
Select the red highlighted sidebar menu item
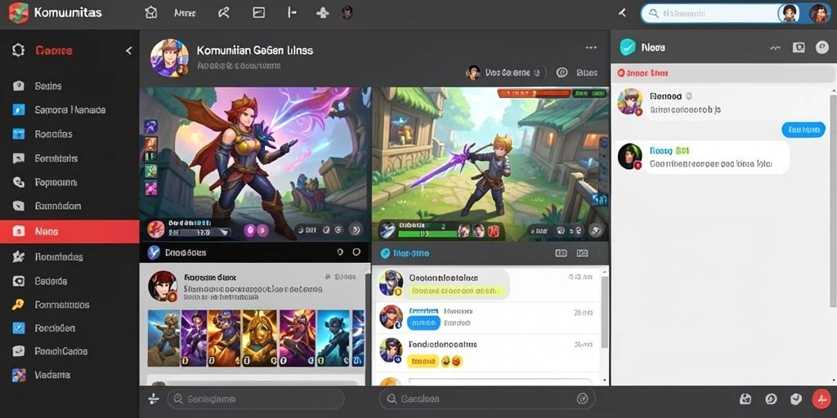[x=69, y=231]
